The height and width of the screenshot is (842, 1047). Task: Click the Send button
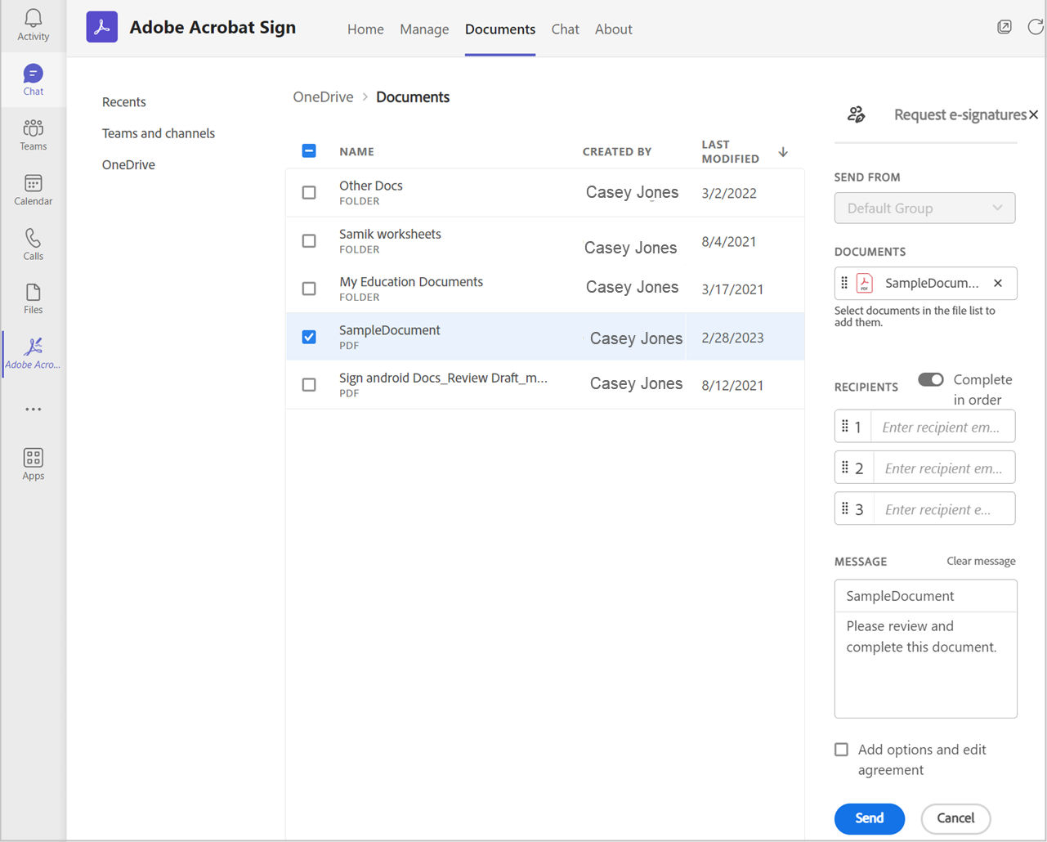[870, 818]
